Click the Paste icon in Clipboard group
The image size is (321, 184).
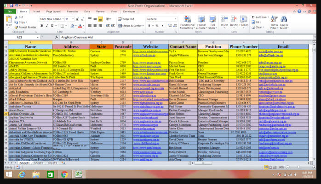(9, 21)
